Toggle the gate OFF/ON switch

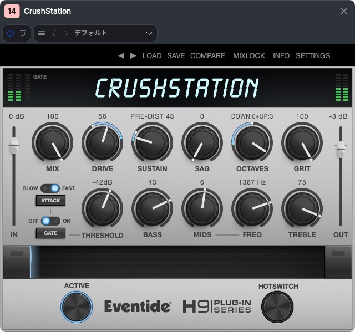(50, 221)
